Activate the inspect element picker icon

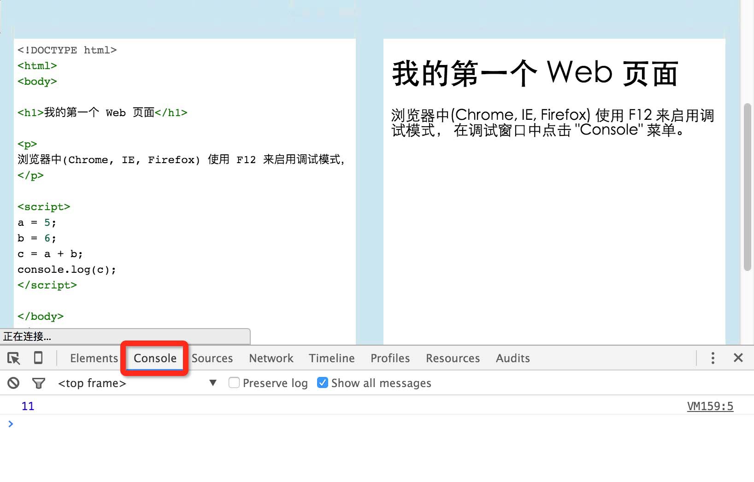[x=14, y=358]
